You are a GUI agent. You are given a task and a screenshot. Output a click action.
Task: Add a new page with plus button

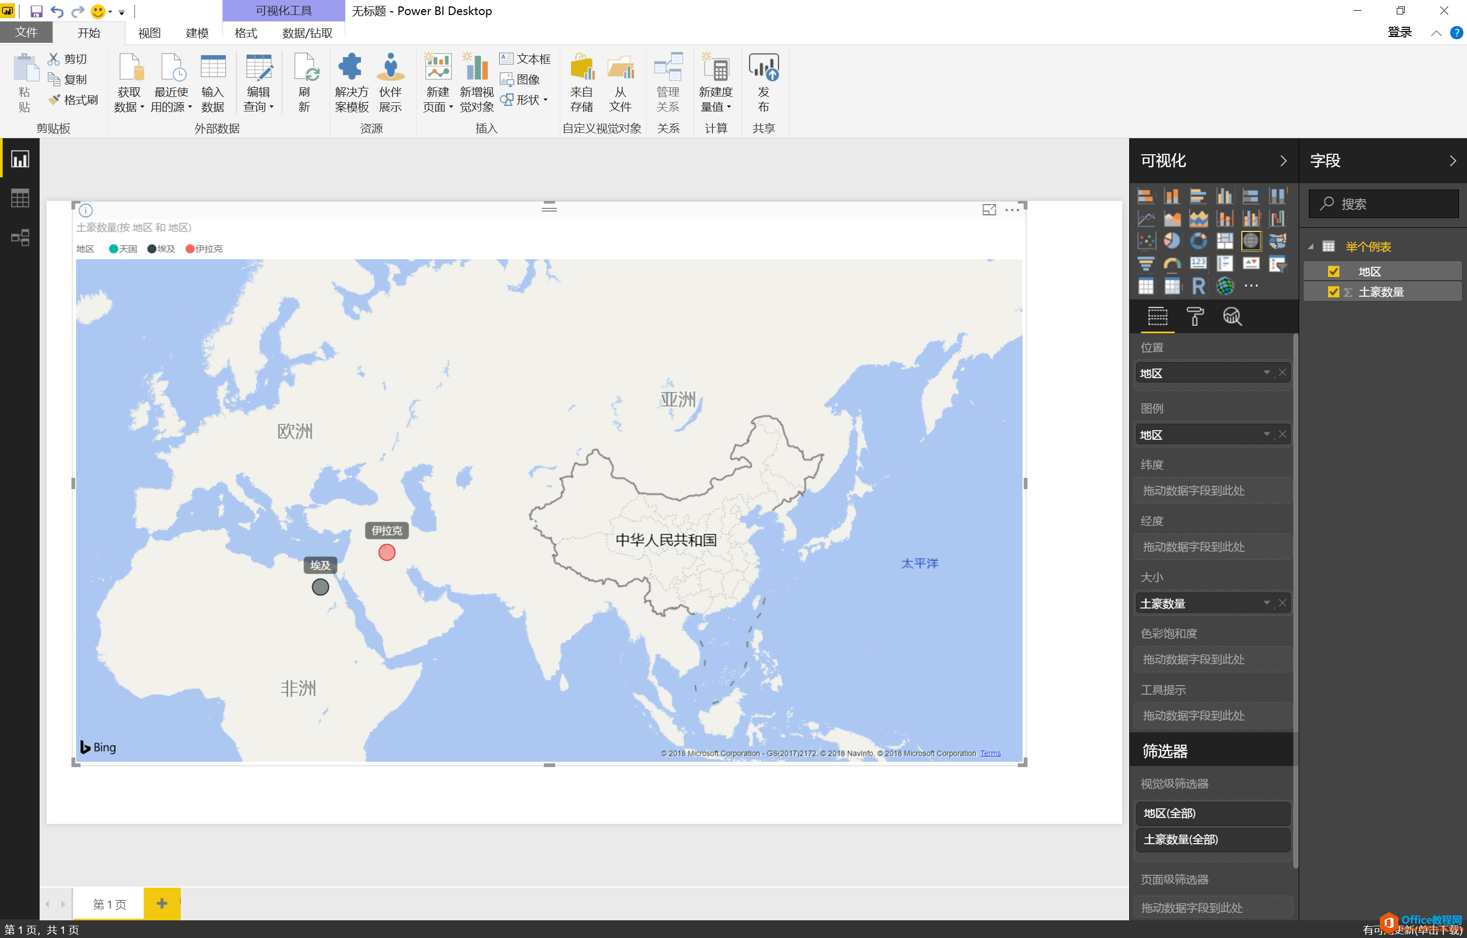point(161,903)
